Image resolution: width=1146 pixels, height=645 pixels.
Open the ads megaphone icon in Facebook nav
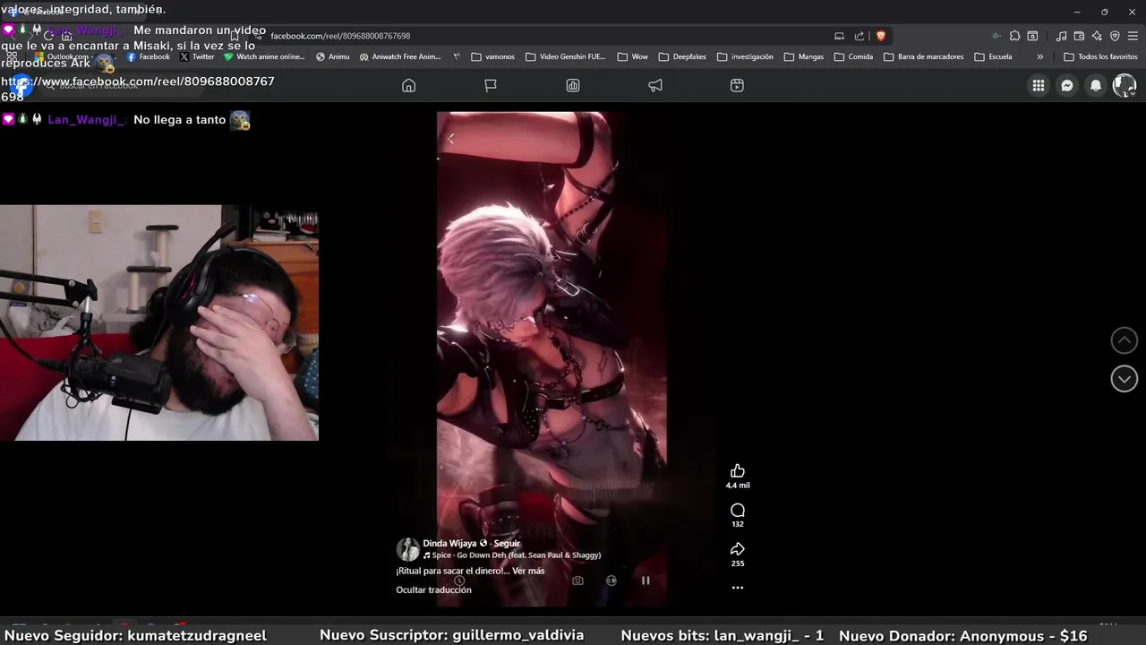655,85
